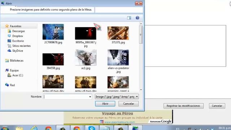Select thumbnail alien-vs-predator.jpg

118,57
